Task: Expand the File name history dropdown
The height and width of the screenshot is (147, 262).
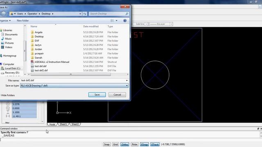Action: tap(127, 80)
